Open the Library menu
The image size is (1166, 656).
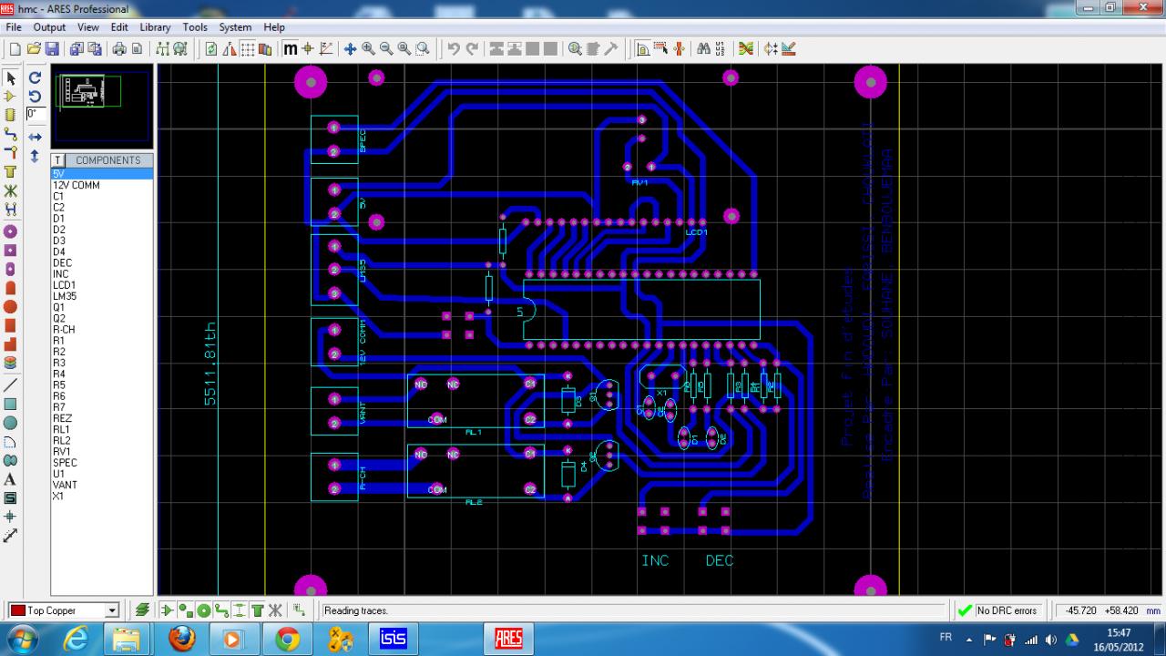click(156, 27)
